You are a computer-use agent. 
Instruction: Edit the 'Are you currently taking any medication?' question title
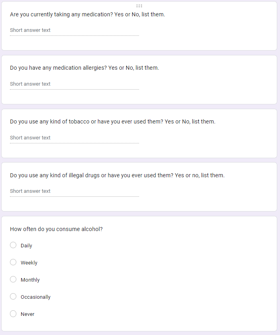click(87, 14)
